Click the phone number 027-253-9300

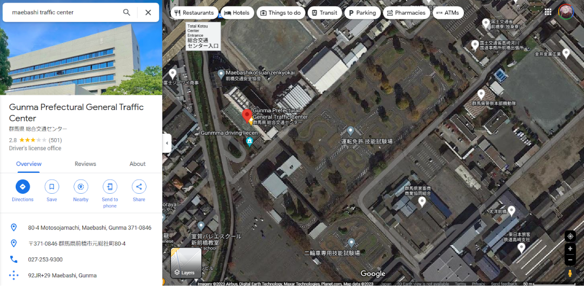[x=45, y=260]
